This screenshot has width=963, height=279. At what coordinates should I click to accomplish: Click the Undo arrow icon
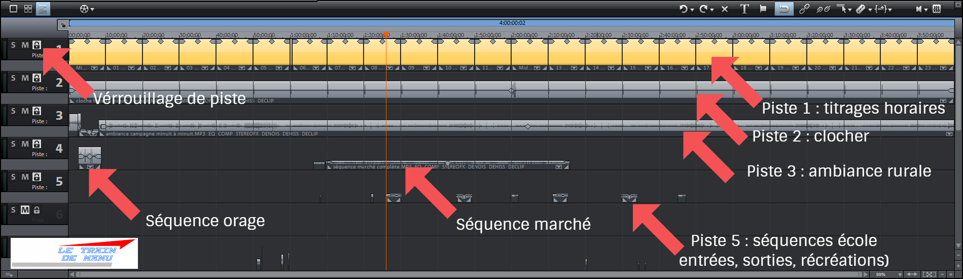[684, 9]
